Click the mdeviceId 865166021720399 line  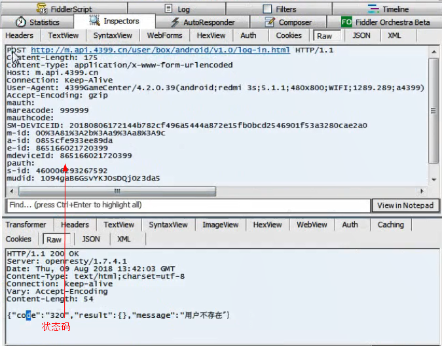[x=69, y=156]
